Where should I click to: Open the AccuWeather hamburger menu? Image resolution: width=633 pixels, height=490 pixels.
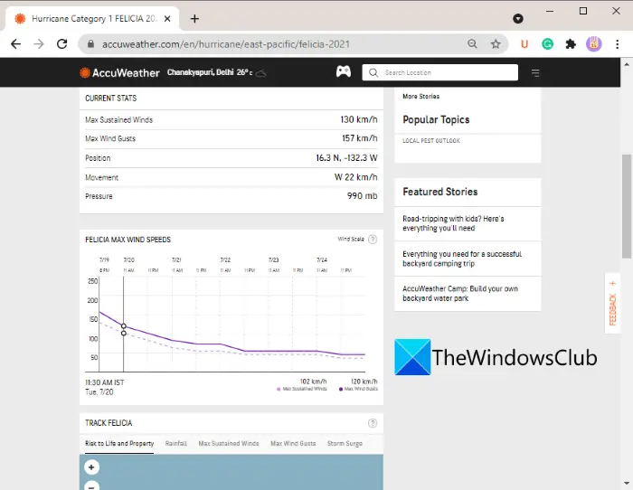pos(535,73)
